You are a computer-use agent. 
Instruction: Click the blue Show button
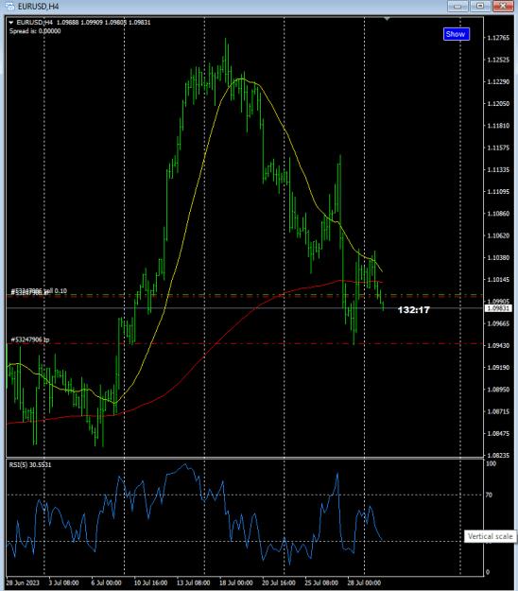(x=457, y=34)
